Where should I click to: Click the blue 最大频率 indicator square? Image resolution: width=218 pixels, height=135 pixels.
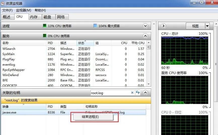pyautogui.click(x=95, y=26)
